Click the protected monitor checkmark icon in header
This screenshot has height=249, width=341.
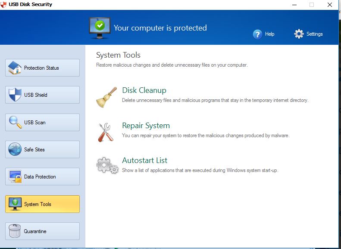[100, 28]
